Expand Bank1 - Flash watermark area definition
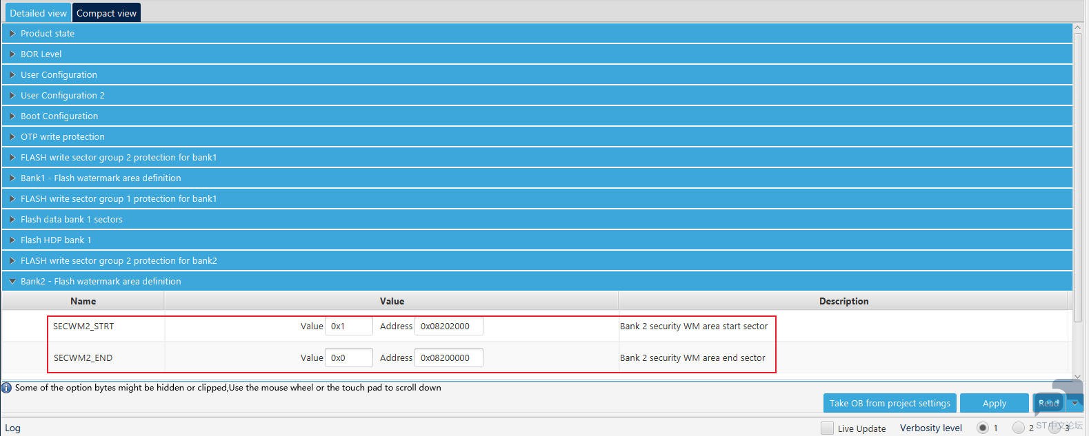The image size is (1089, 436). [x=537, y=178]
